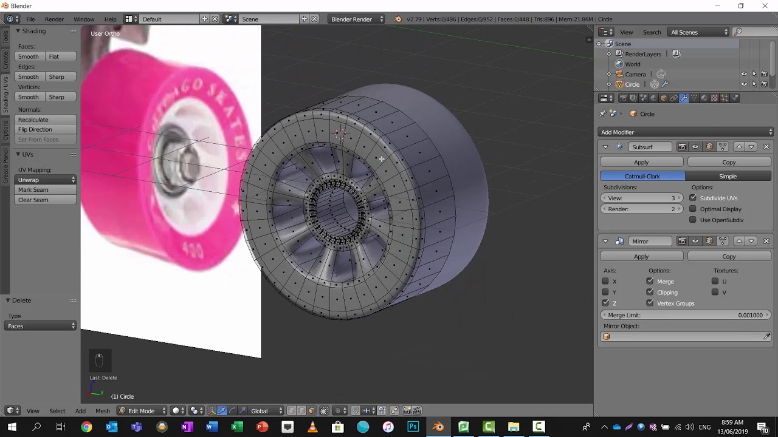The width and height of the screenshot is (778, 437).
Task: Expand the Camera tree item
Action: click(609, 74)
